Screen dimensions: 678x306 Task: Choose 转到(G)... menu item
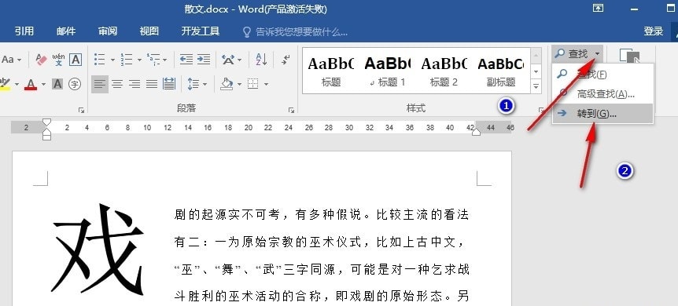click(602, 114)
